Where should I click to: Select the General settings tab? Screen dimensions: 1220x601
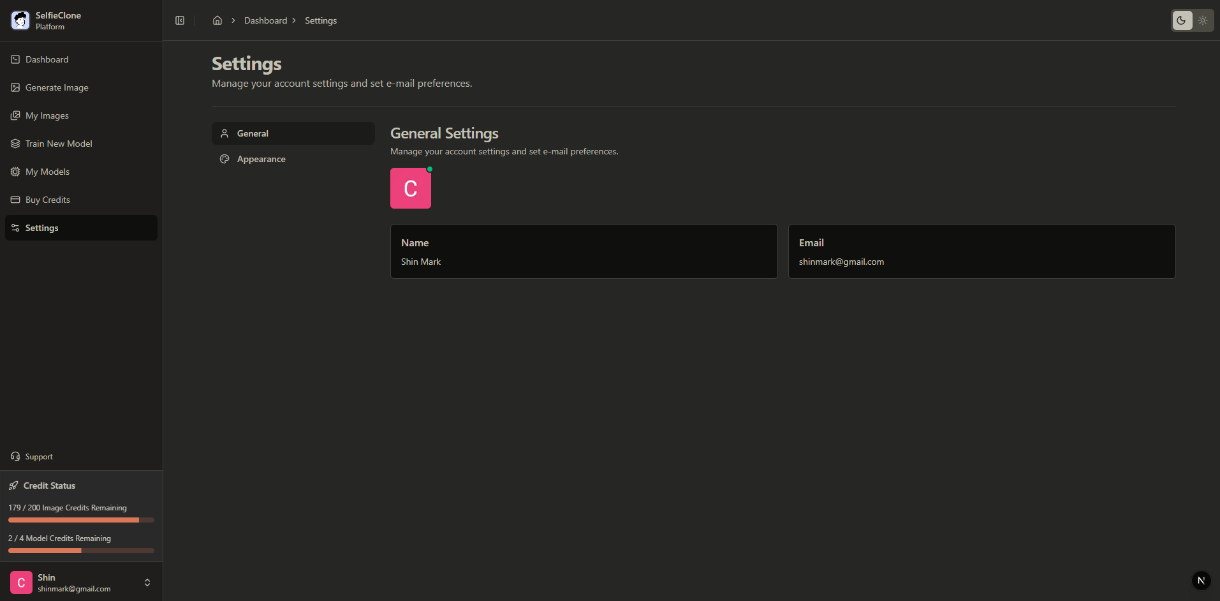pyautogui.click(x=293, y=133)
